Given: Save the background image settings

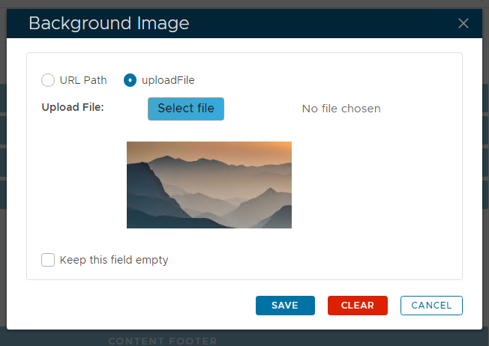Looking at the screenshot, I should pos(284,306).
